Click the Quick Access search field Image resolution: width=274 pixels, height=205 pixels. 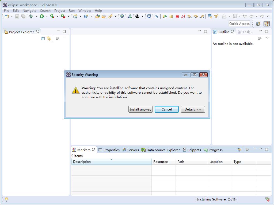point(239,24)
